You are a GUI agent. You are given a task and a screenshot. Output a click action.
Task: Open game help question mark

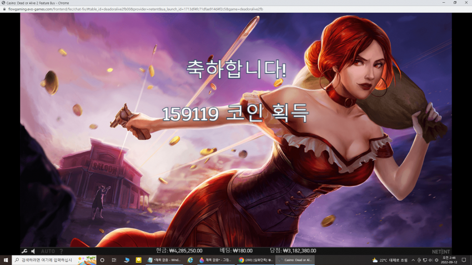(61, 251)
